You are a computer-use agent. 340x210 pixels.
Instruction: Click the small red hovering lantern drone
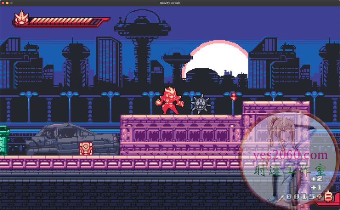(x=233, y=96)
